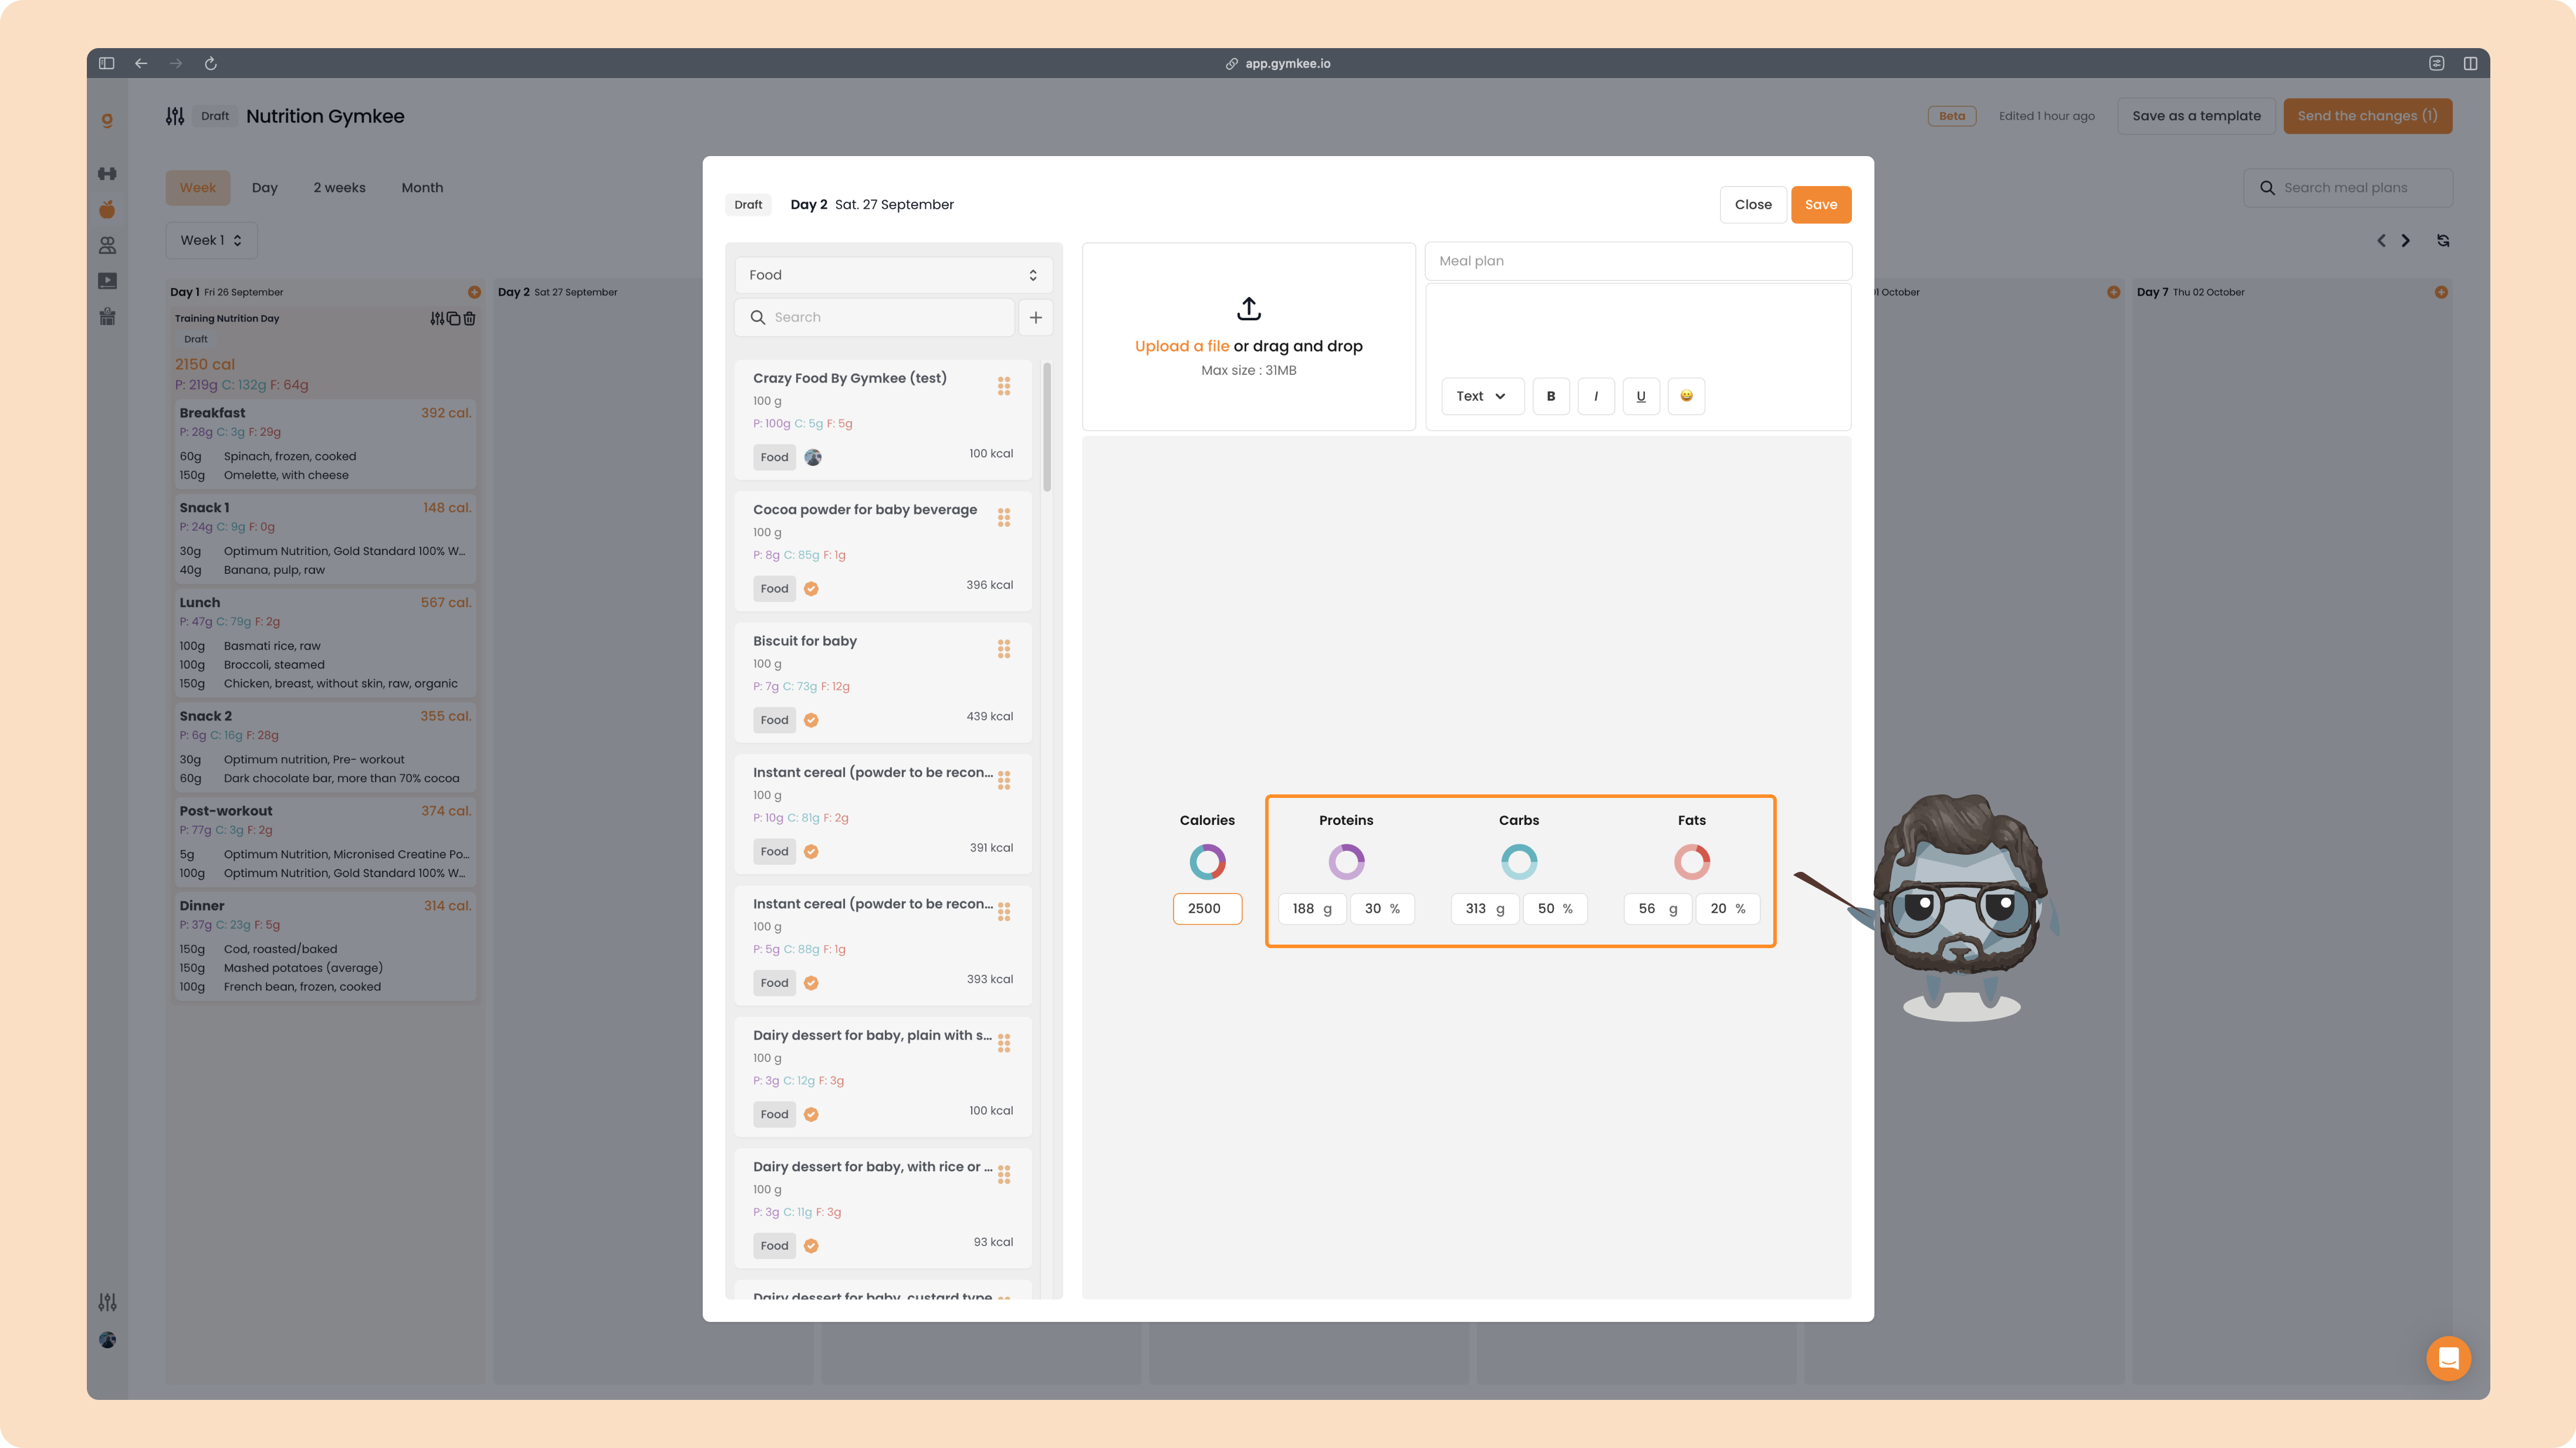
Task: Click the drag handle on Cocoa powder for baby beverage
Action: pos(1003,517)
